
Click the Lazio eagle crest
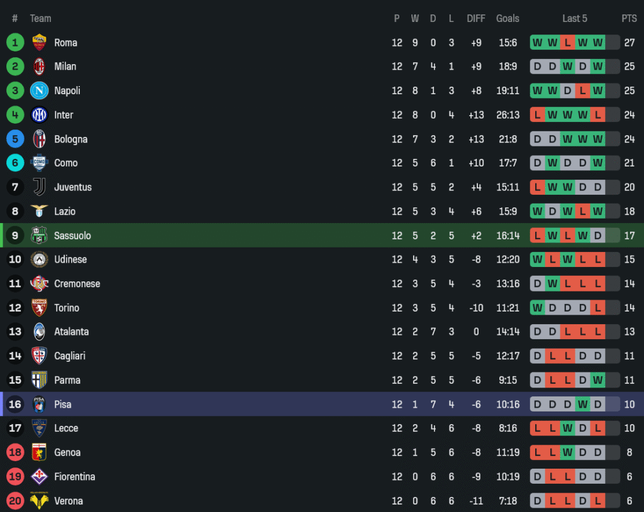pyautogui.click(x=39, y=211)
